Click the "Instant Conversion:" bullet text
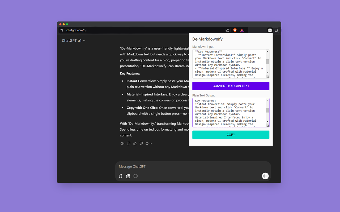Viewport: 340px width, 212px height. [x=141, y=81]
